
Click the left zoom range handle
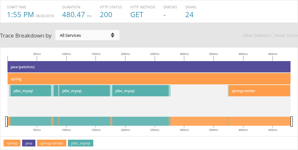6,122
